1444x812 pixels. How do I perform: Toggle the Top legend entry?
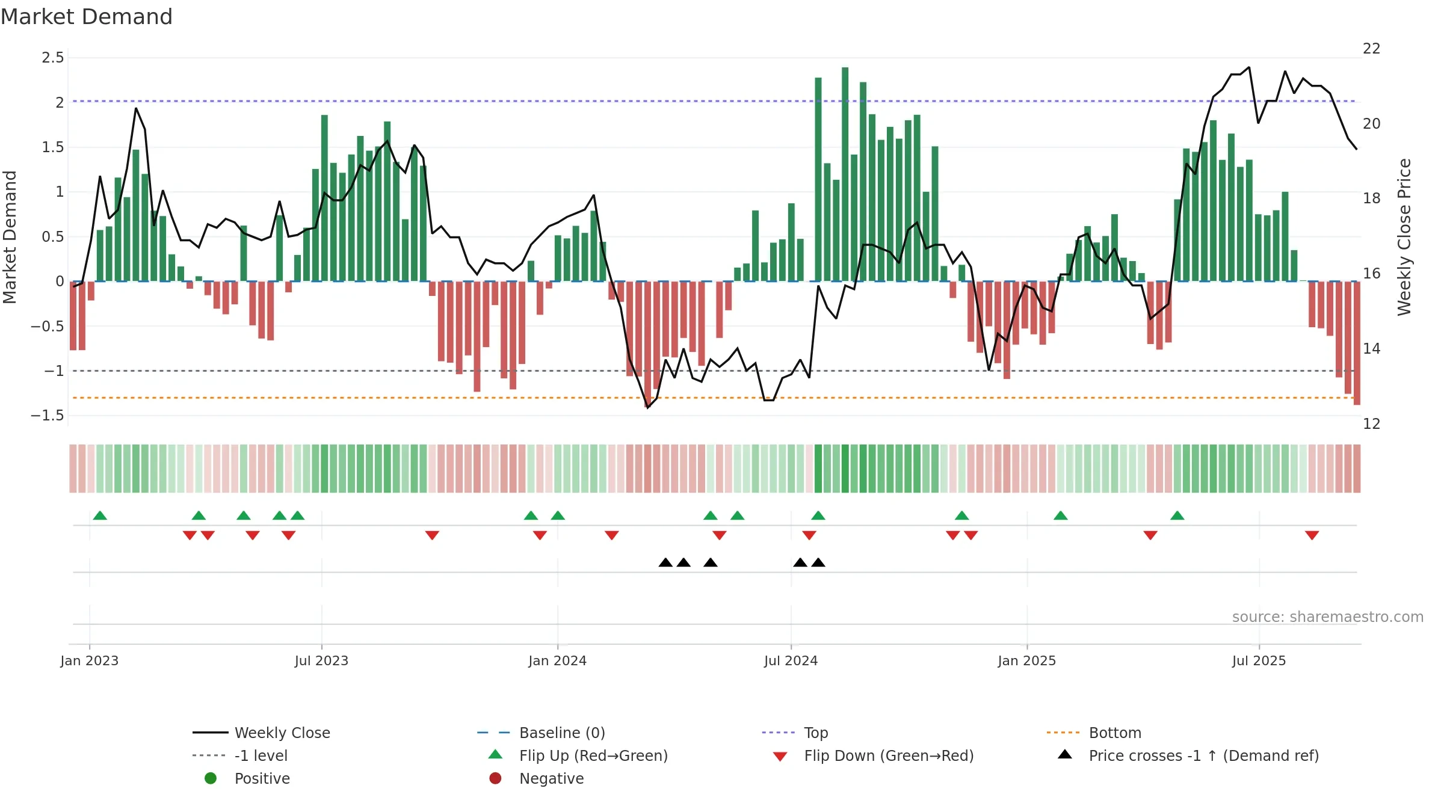(795, 733)
